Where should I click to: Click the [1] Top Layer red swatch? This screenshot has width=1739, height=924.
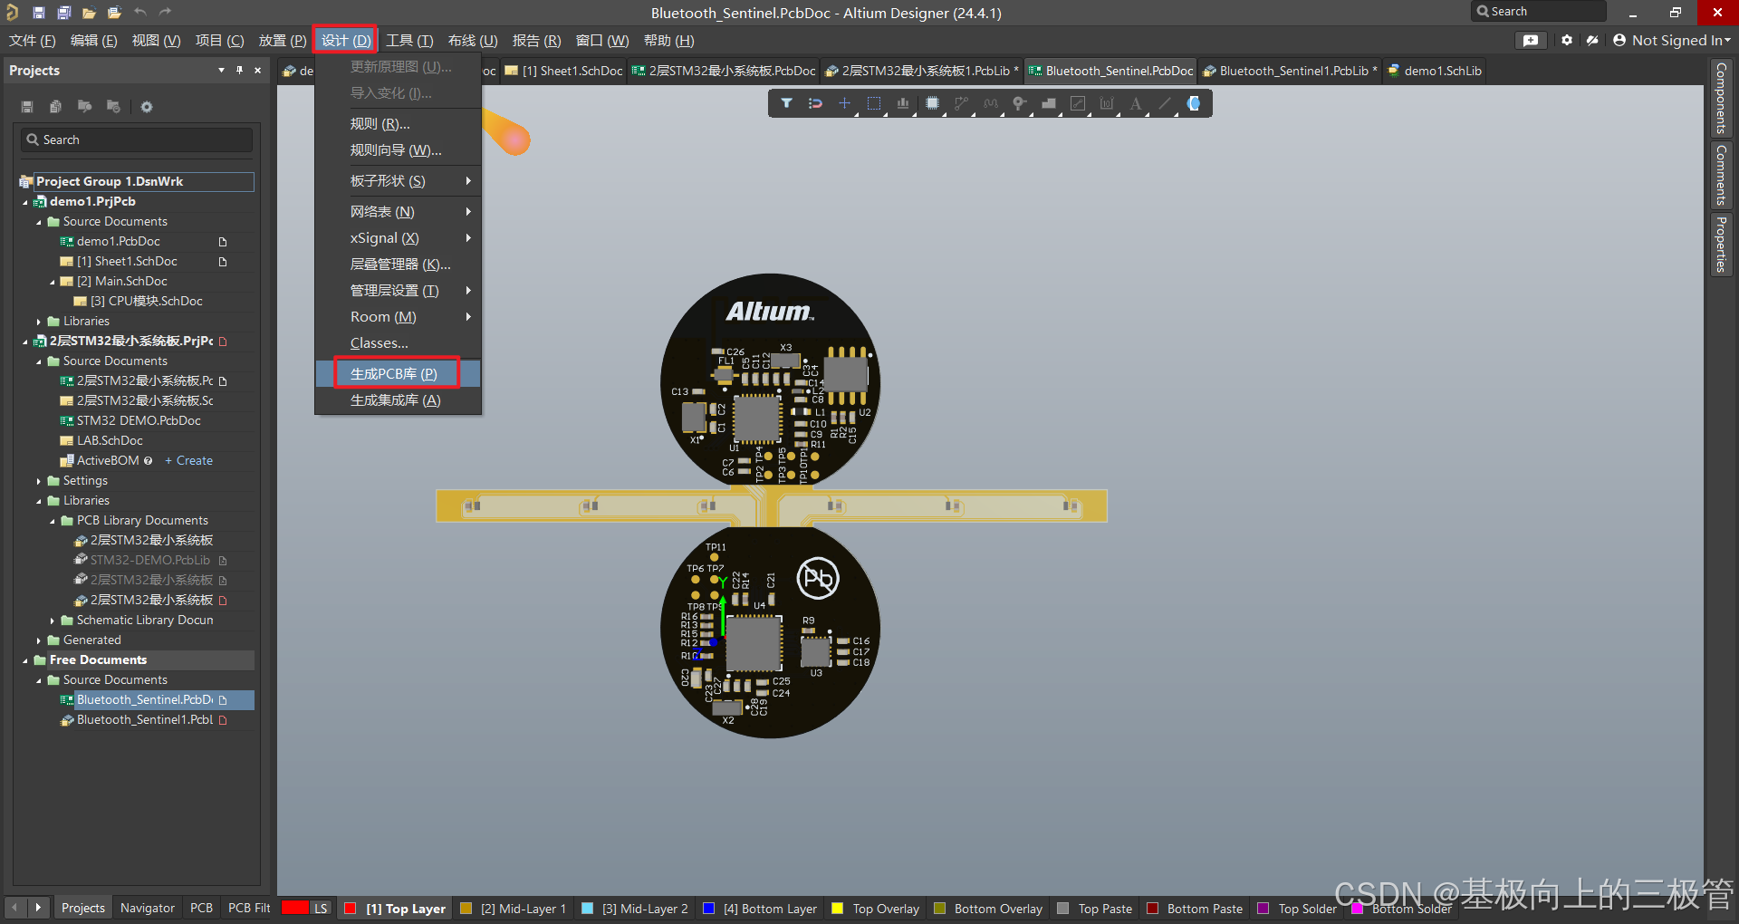tap(351, 908)
